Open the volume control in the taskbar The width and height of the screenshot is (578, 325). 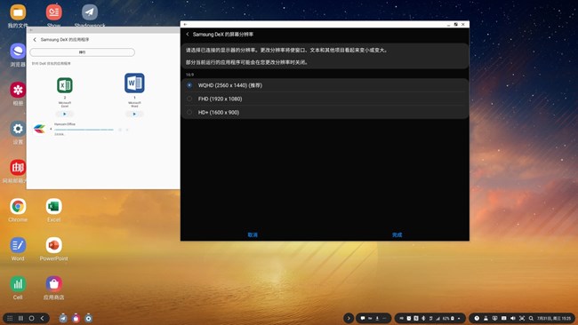point(513,319)
